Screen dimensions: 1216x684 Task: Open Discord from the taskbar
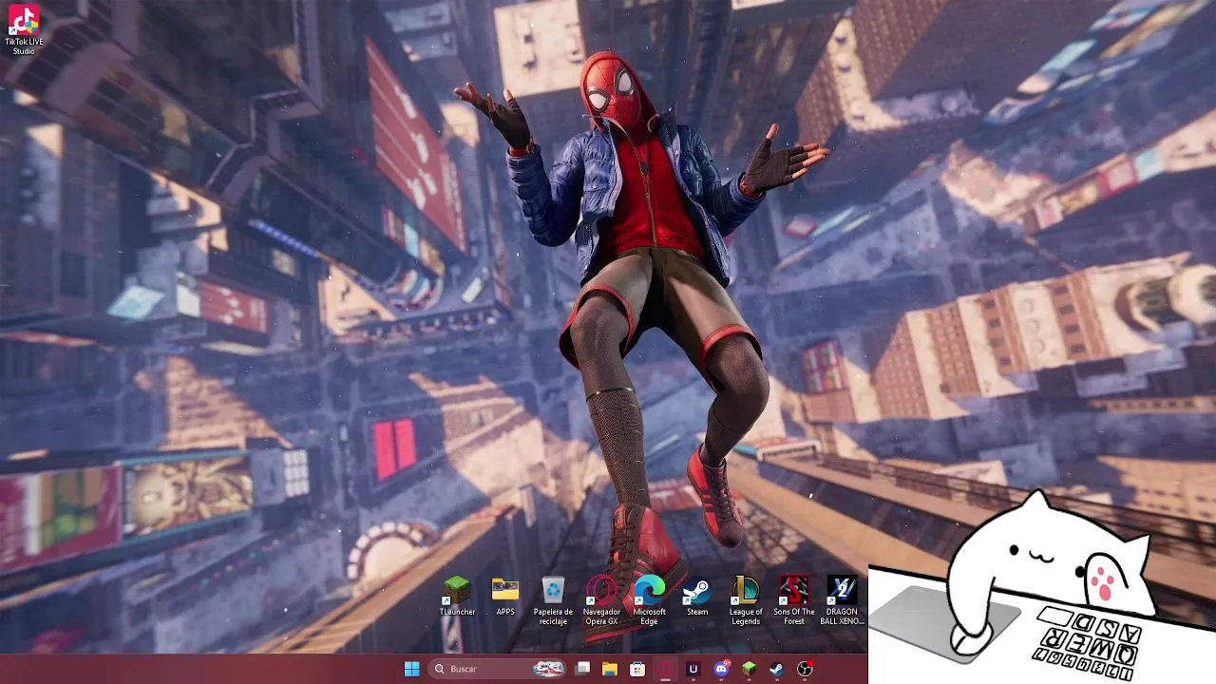coord(721,669)
